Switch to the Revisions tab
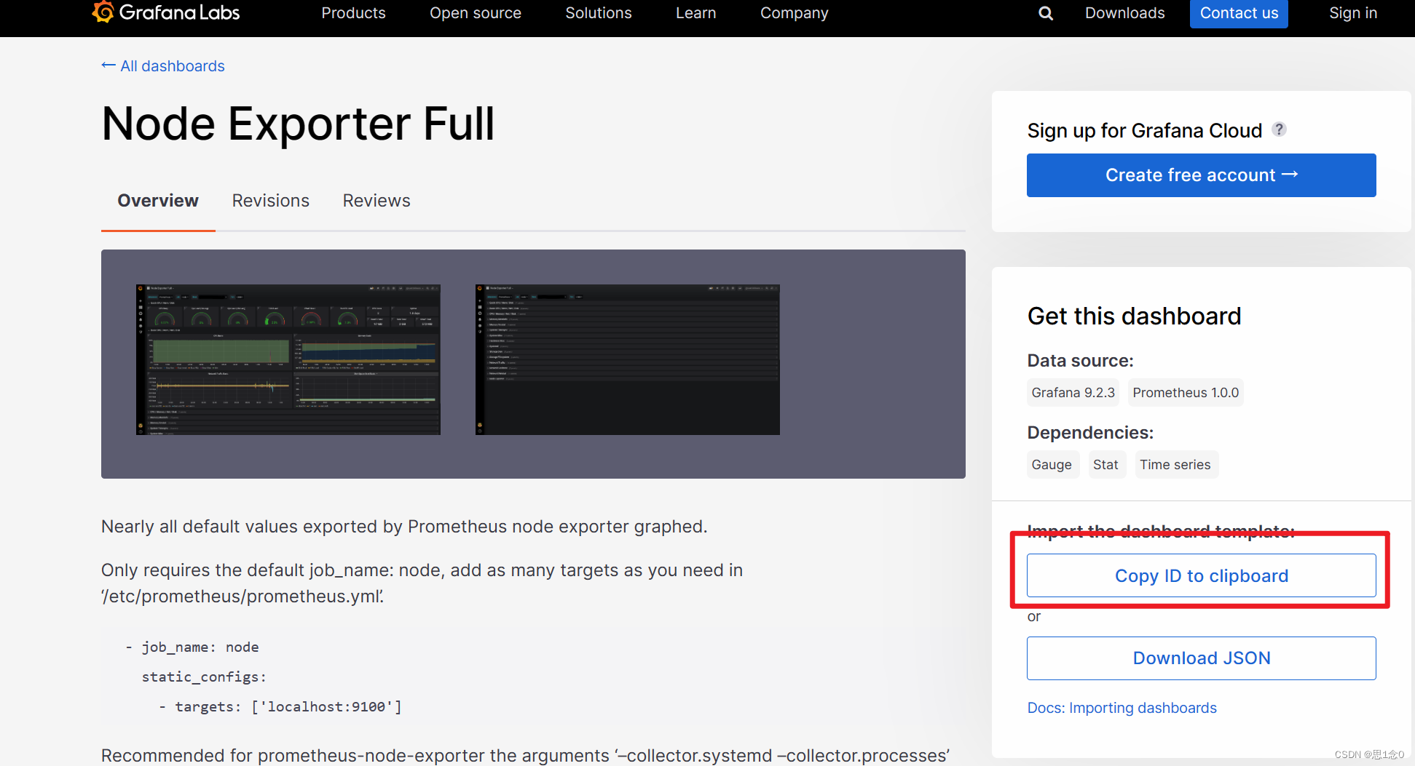 [x=271, y=201]
